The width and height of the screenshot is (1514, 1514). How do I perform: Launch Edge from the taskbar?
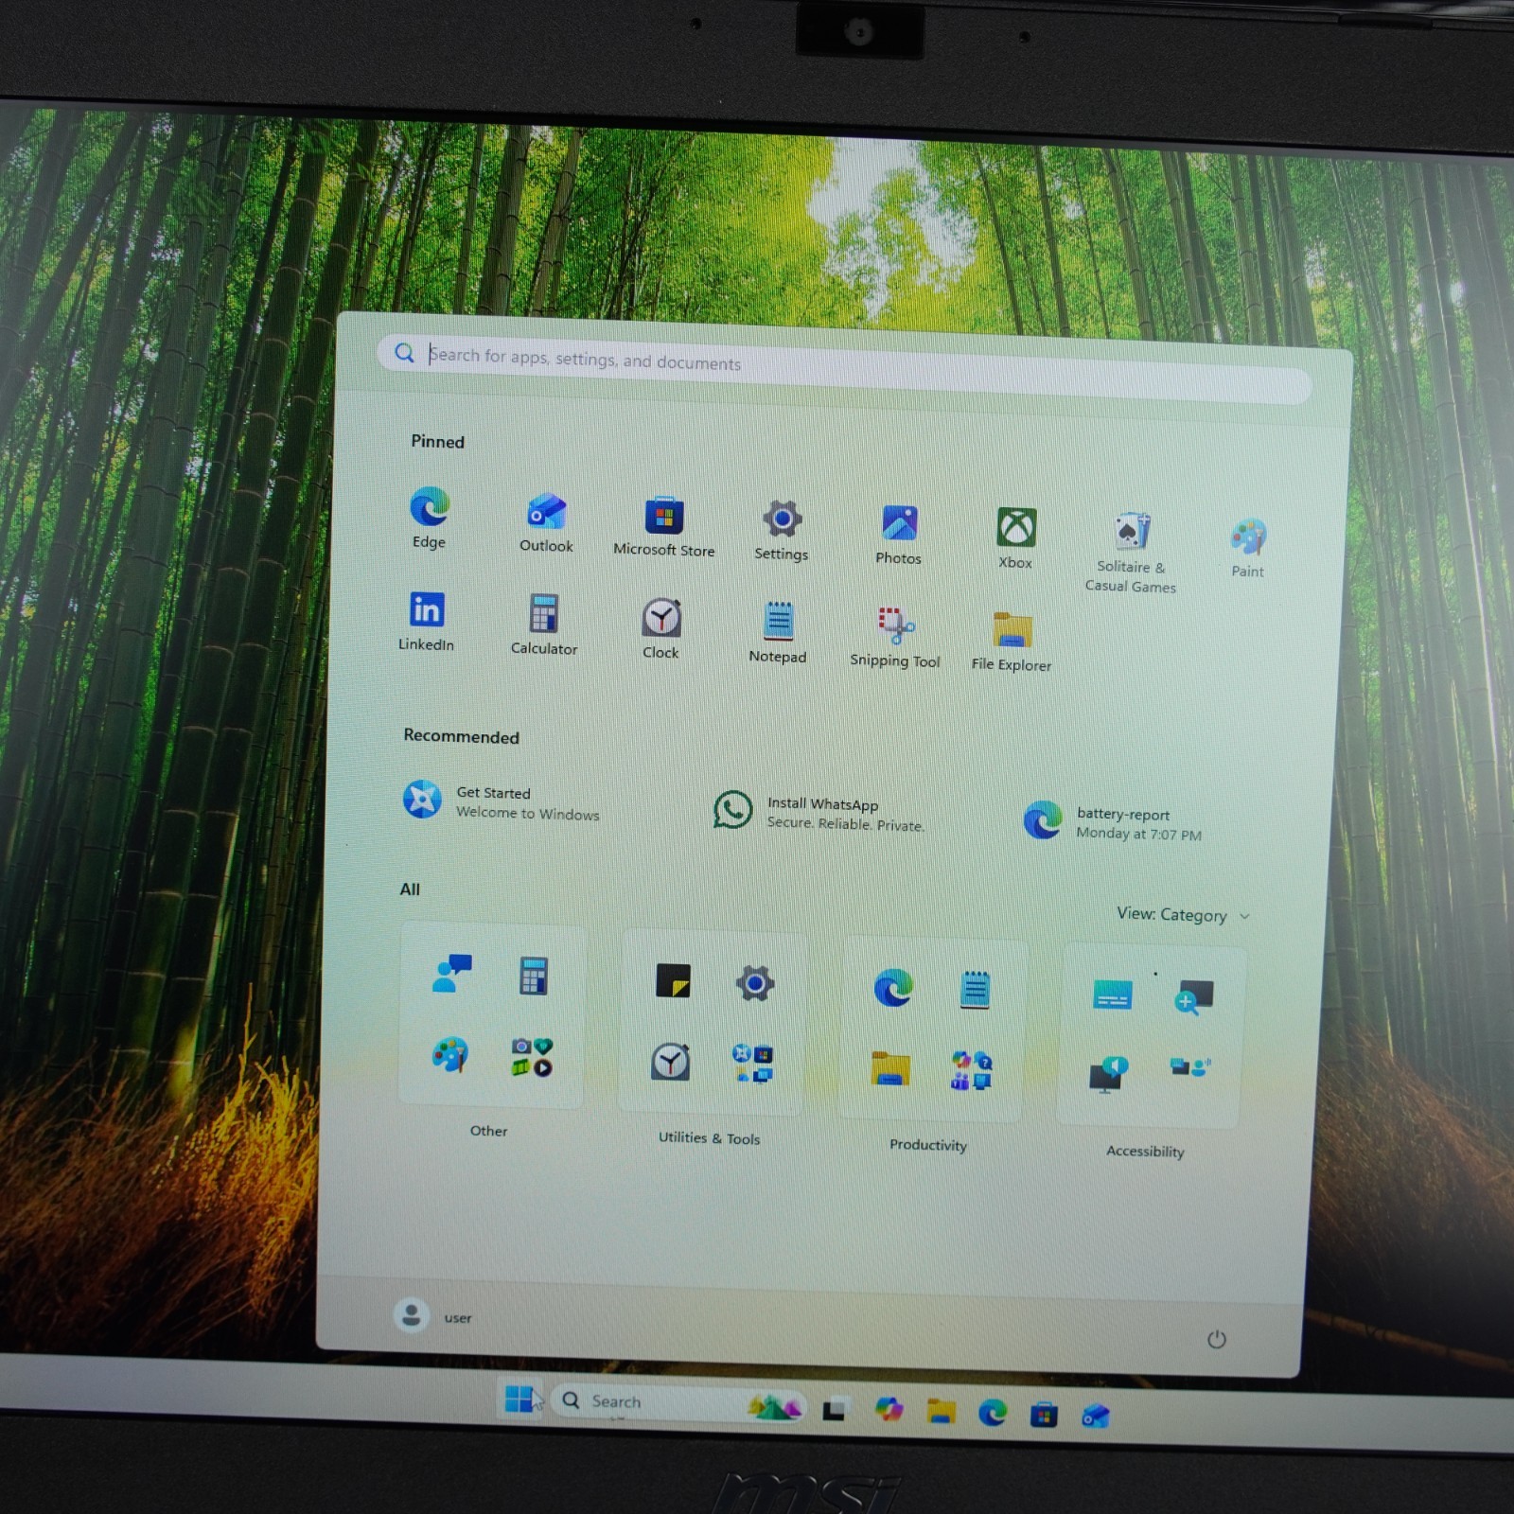[993, 1414]
